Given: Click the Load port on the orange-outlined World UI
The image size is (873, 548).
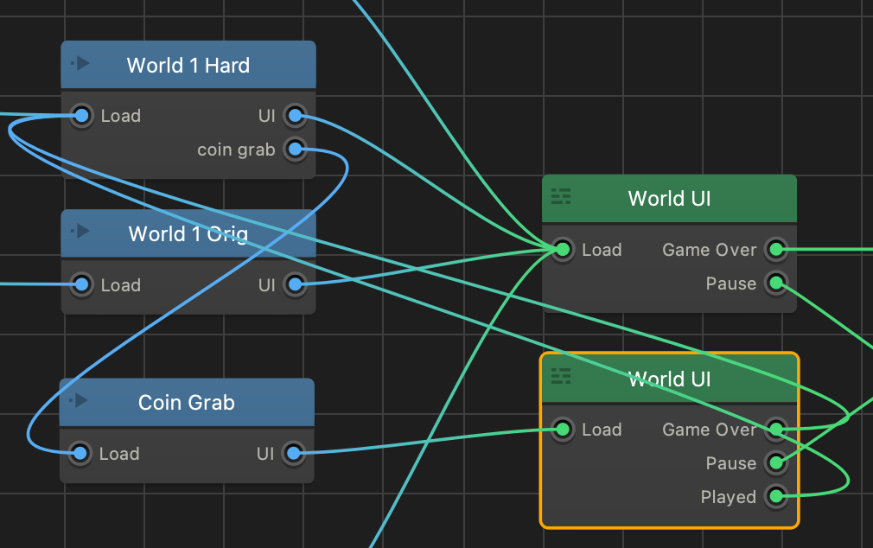Looking at the screenshot, I should 563,429.
